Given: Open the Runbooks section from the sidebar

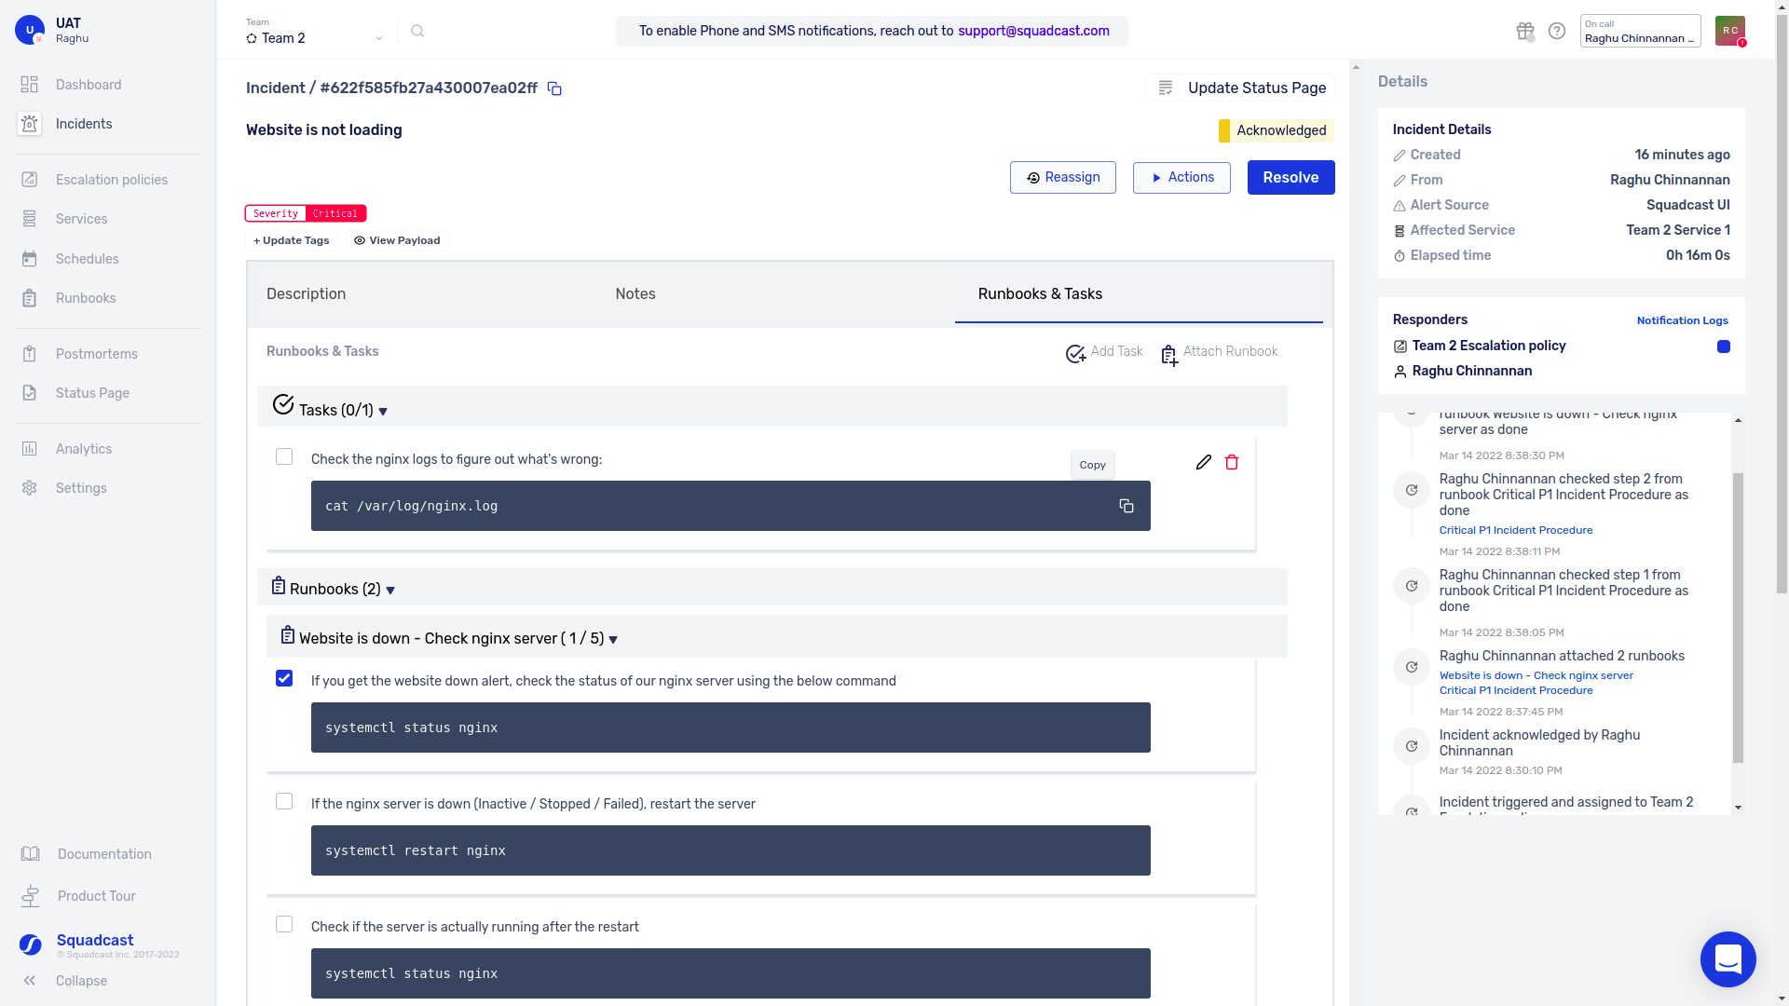Looking at the screenshot, I should pyautogui.click(x=86, y=297).
